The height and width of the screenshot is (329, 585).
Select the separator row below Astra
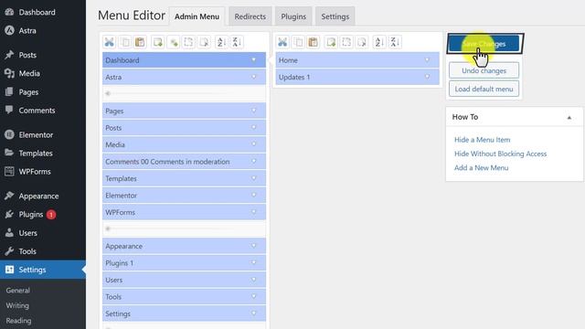[184, 93]
